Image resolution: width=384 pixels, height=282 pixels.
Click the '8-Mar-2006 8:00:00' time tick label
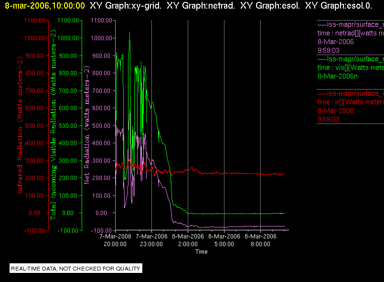[x=260, y=240]
